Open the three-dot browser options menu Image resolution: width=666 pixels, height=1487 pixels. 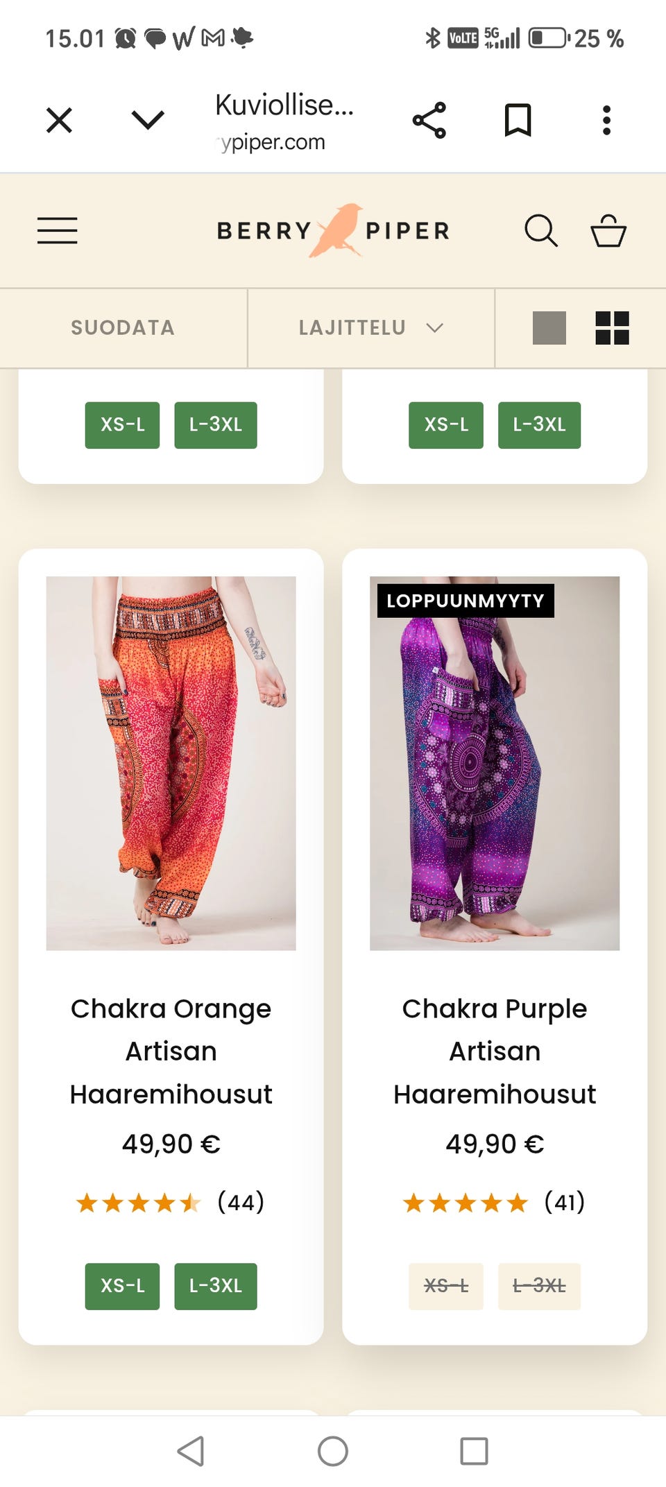click(x=606, y=120)
